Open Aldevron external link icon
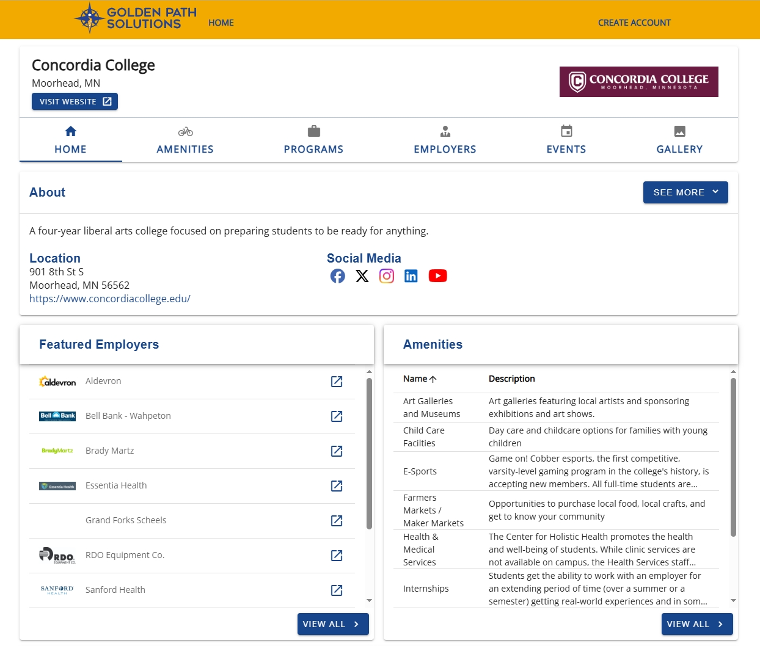Screen dimensions: 760x646 tap(337, 382)
